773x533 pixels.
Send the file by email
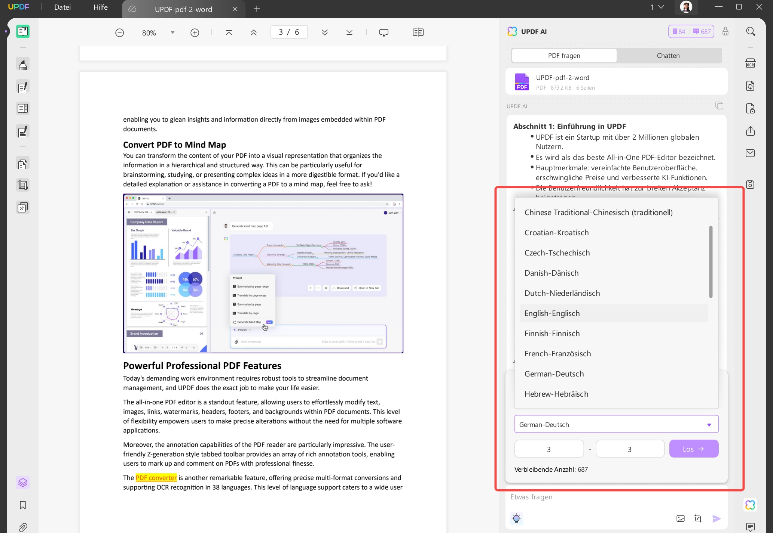coord(751,153)
